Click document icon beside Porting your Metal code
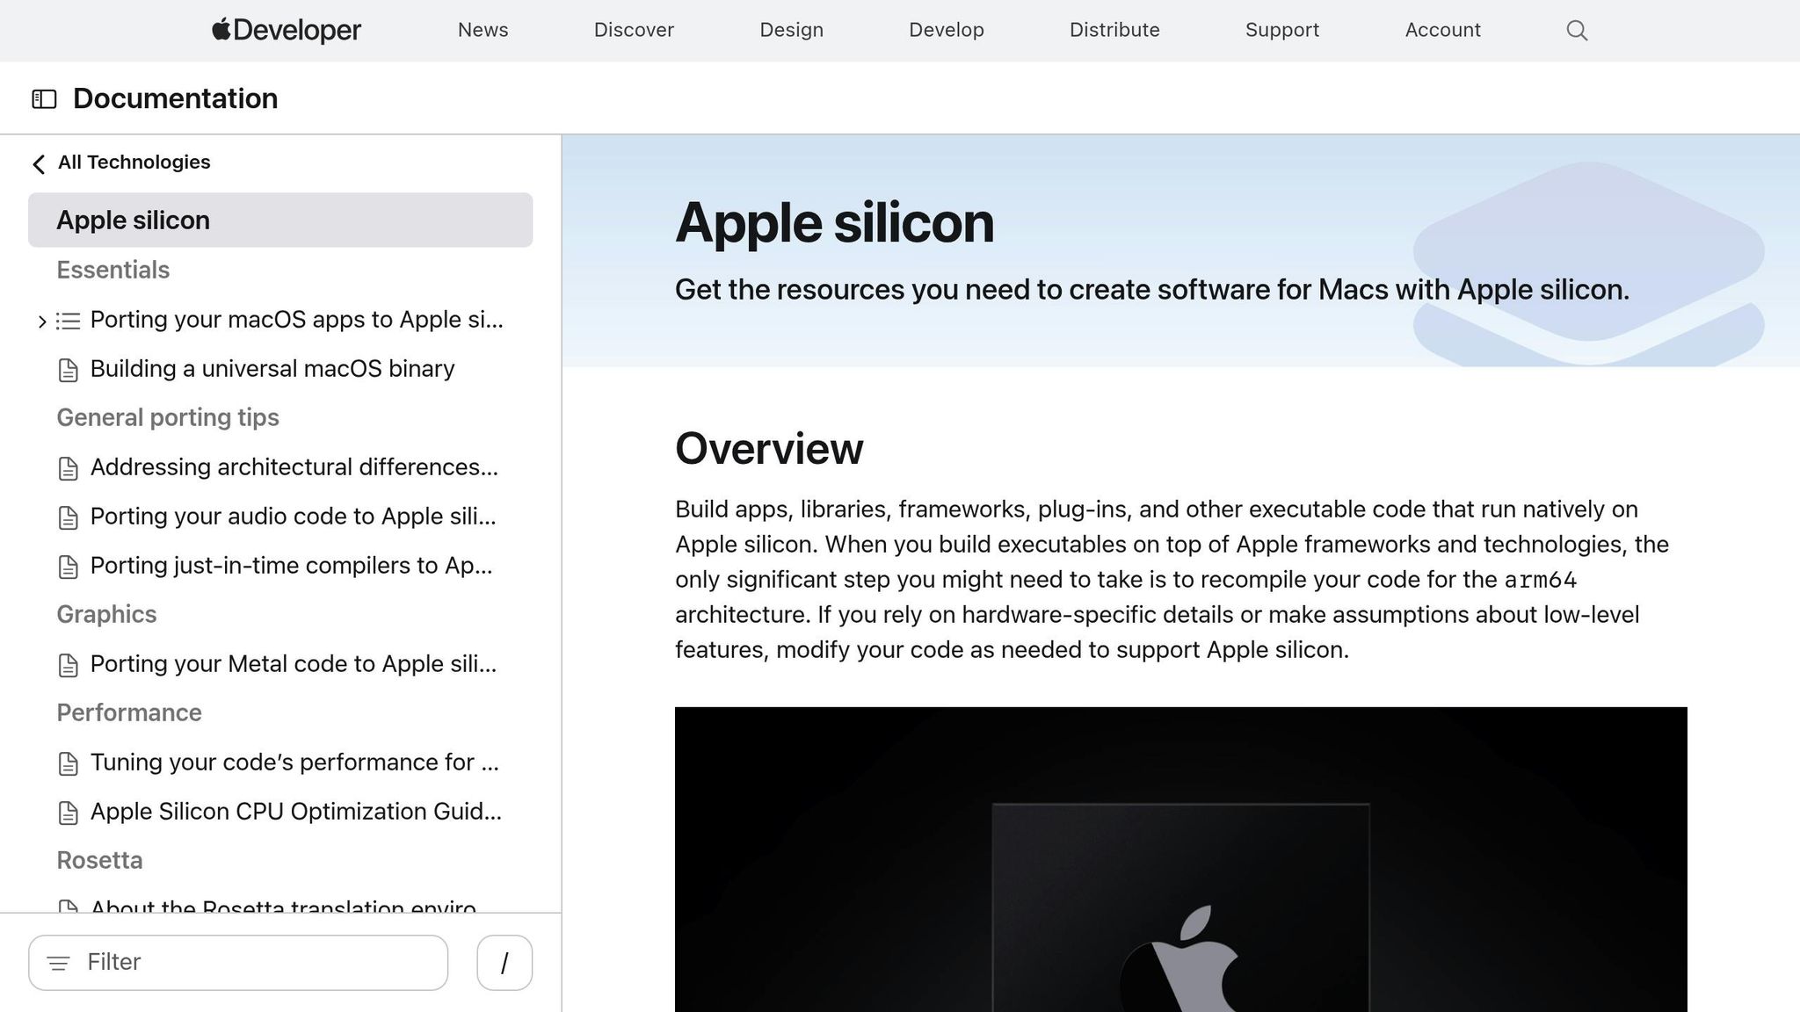Image resolution: width=1800 pixels, height=1012 pixels. [x=68, y=665]
